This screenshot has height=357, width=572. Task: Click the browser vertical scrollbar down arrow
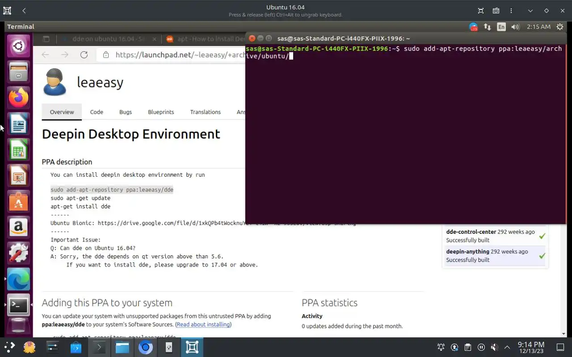564,334
